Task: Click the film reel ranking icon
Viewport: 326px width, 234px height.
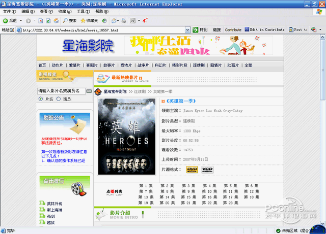Action: (x=78, y=189)
